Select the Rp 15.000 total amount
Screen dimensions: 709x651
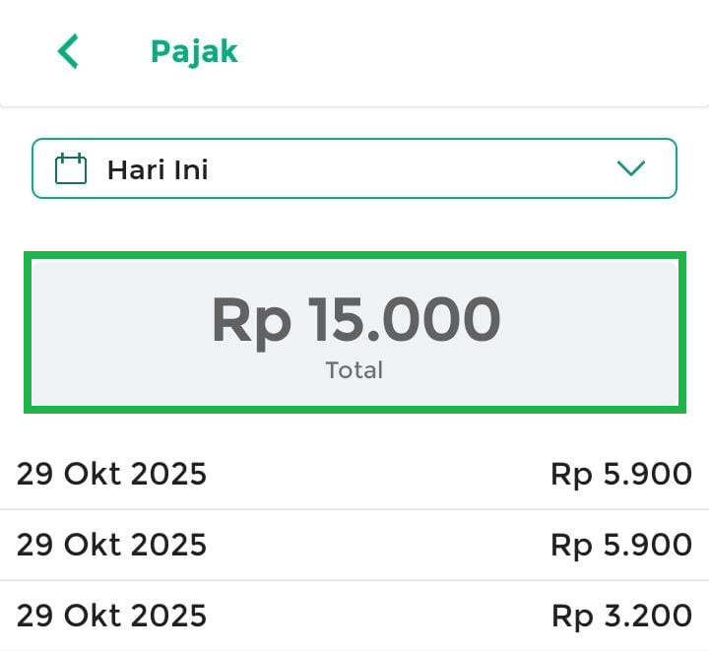click(355, 320)
